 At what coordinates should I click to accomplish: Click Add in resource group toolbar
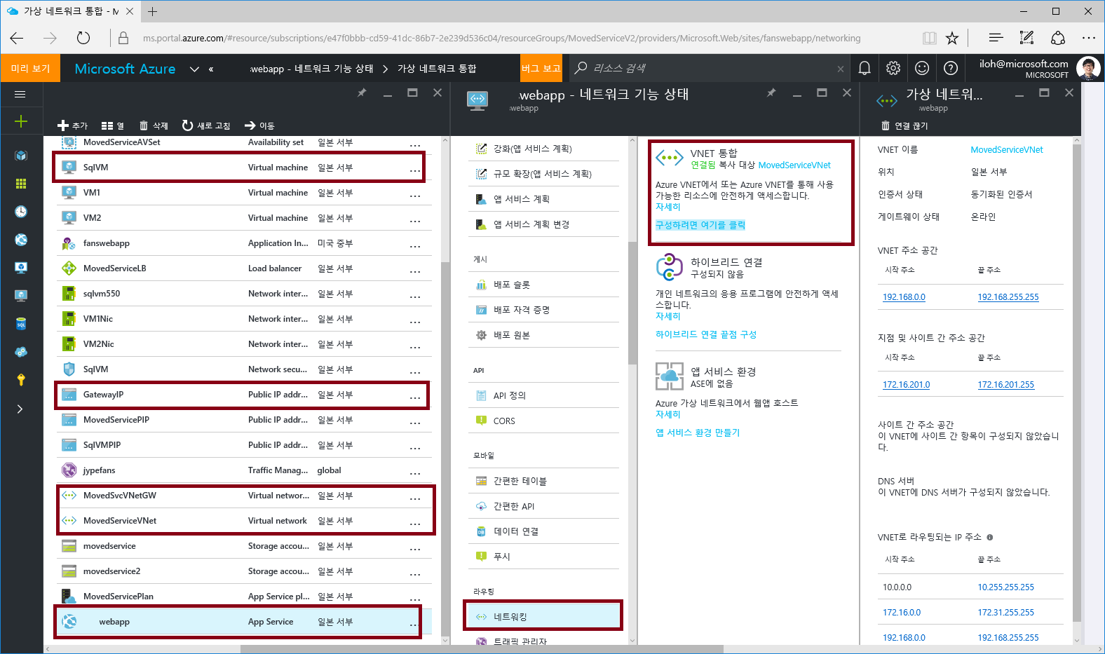click(72, 125)
